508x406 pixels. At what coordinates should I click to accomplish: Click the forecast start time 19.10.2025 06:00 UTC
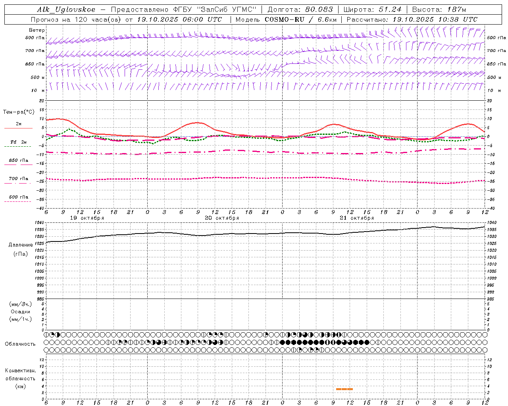pos(179,19)
